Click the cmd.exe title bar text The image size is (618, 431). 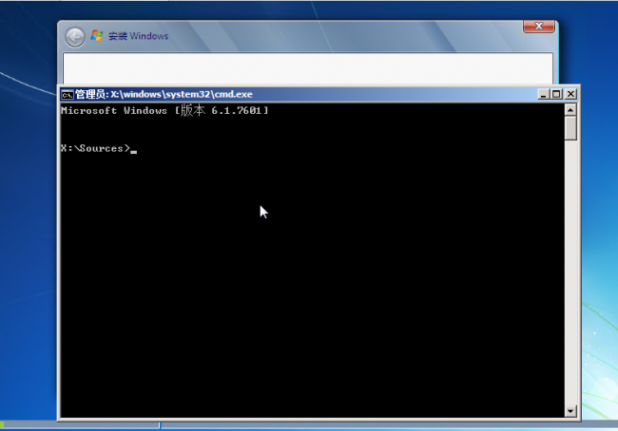(164, 95)
